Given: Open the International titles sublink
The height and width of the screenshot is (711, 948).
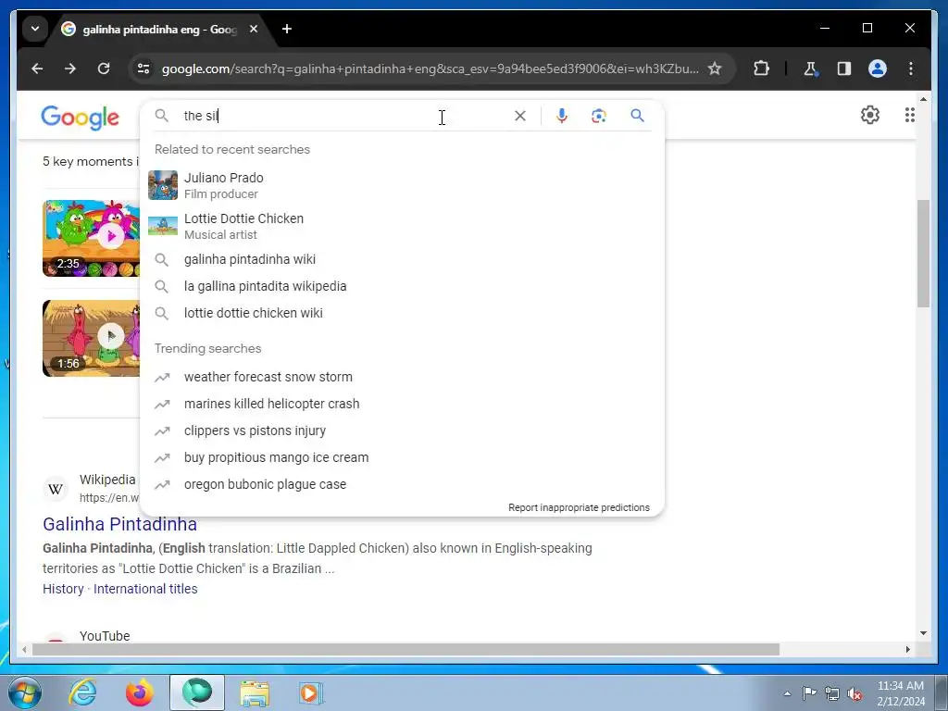Looking at the screenshot, I should 145,589.
